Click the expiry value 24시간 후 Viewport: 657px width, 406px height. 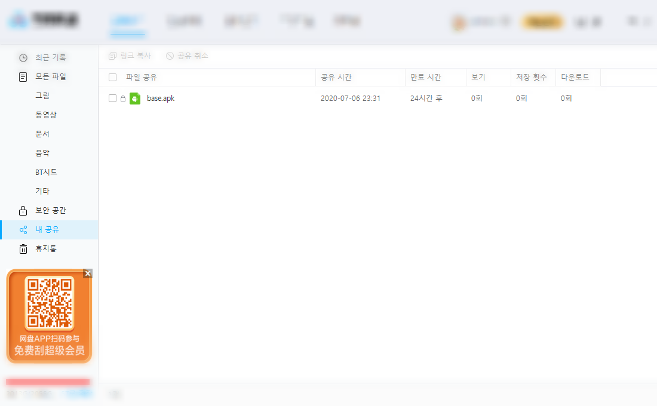coord(426,99)
